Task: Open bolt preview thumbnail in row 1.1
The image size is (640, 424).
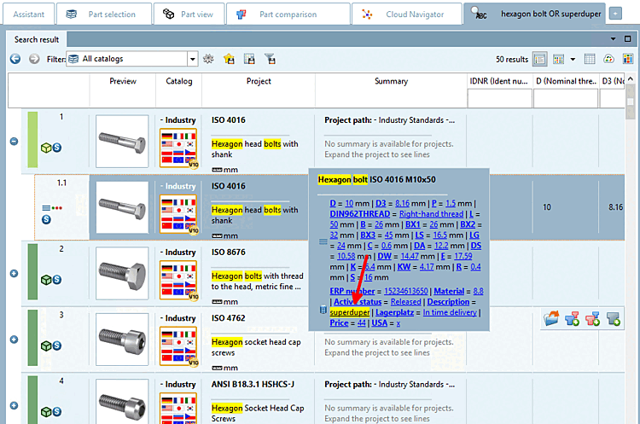Action: click(x=122, y=207)
